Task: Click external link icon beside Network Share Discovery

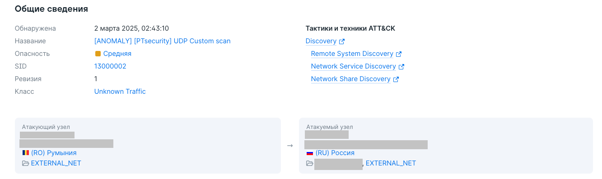Action: [396, 79]
